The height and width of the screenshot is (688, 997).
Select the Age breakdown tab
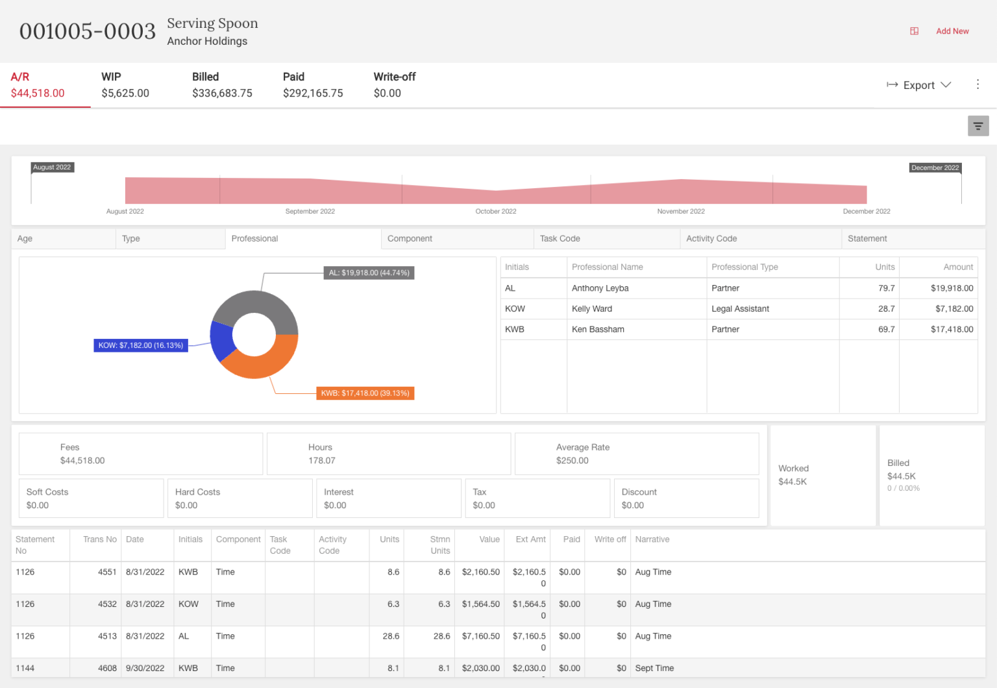pos(63,239)
